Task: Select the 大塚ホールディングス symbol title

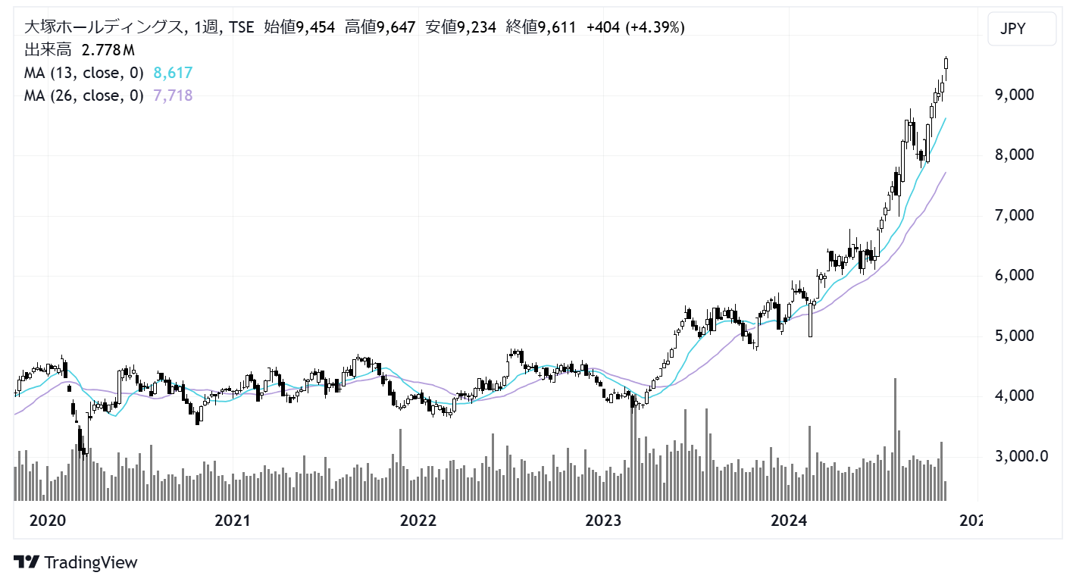Action: click(x=103, y=28)
